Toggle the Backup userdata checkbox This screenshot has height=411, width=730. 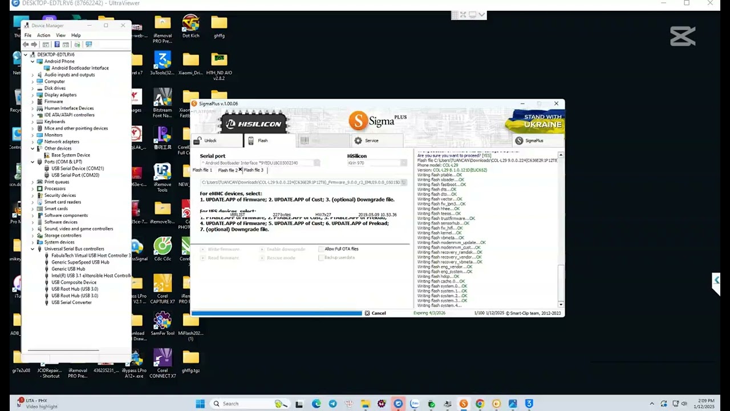pyautogui.click(x=321, y=257)
